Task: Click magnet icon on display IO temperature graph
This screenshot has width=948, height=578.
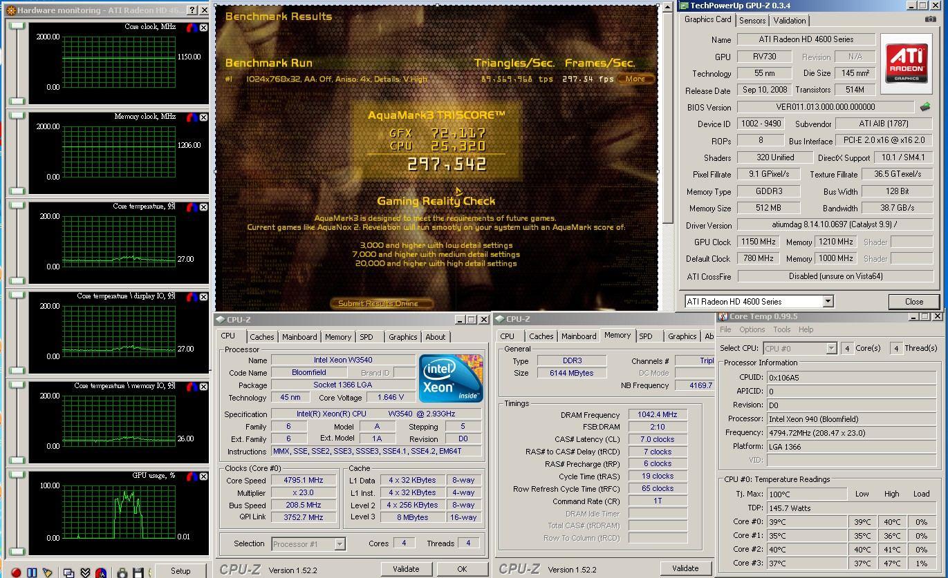Action: click(192, 297)
